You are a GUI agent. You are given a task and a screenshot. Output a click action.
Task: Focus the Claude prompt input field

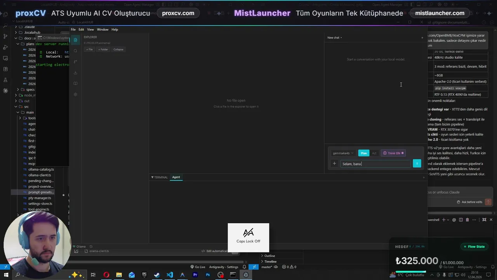coord(460,192)
